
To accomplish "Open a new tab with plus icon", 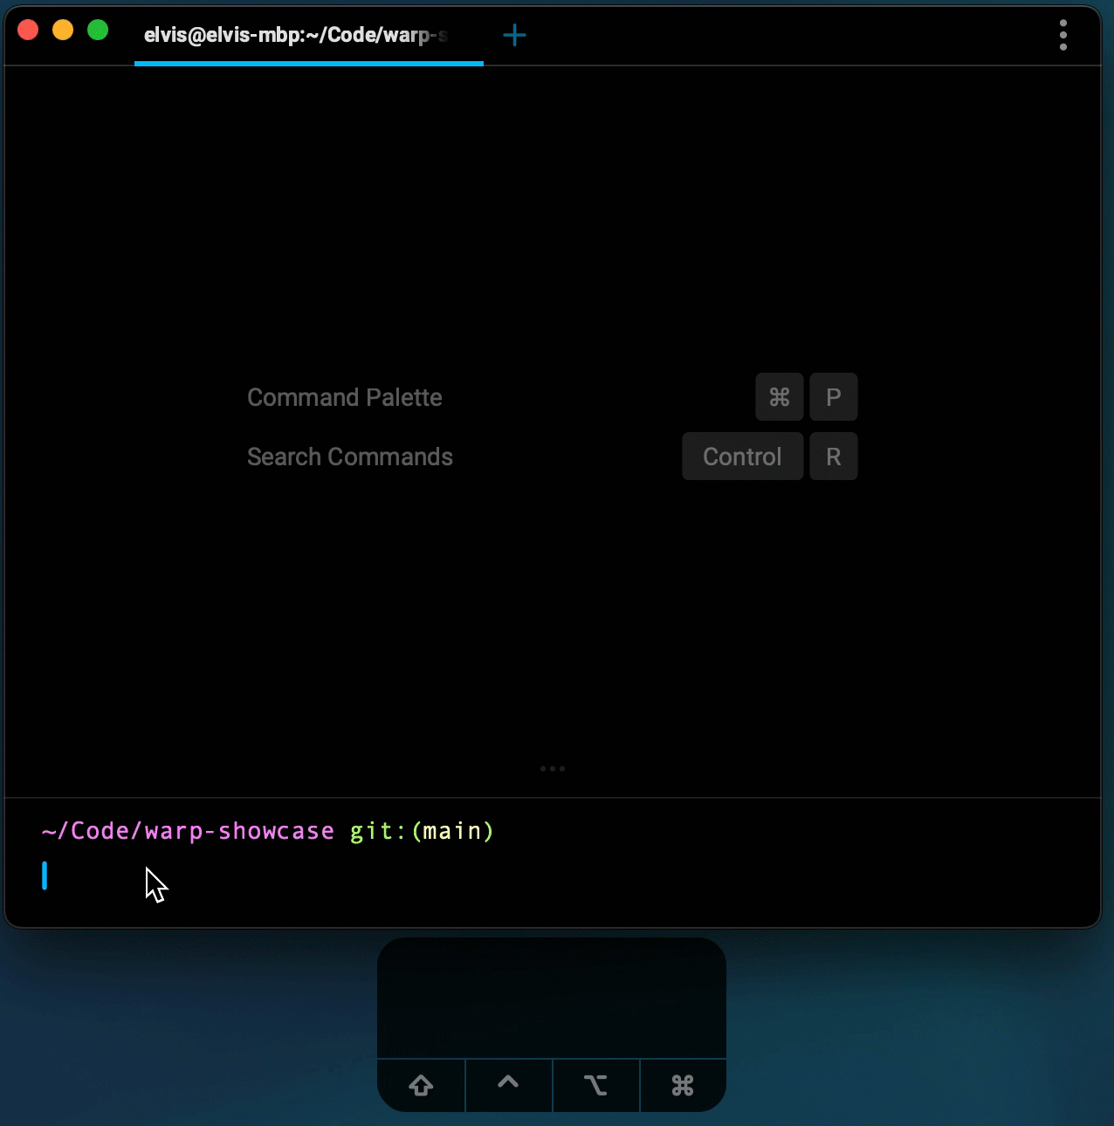I will (x=514, y=35).
